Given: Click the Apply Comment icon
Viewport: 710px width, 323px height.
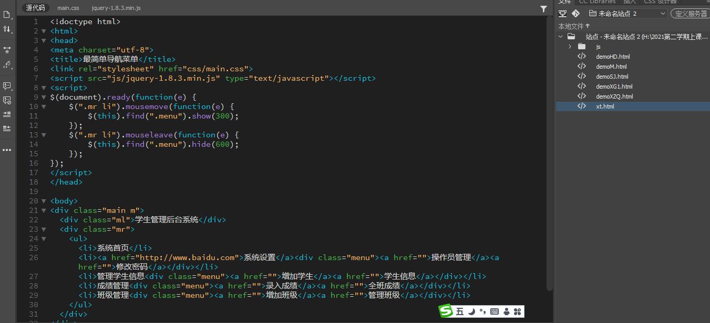Looking at the screenshot, I should [7, 85].
